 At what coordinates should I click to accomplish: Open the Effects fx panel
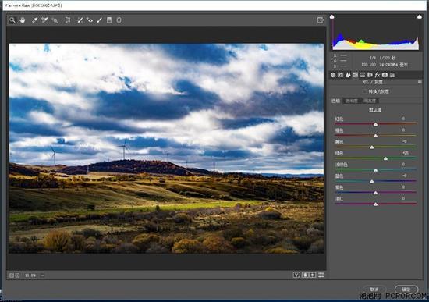[378, 75]
